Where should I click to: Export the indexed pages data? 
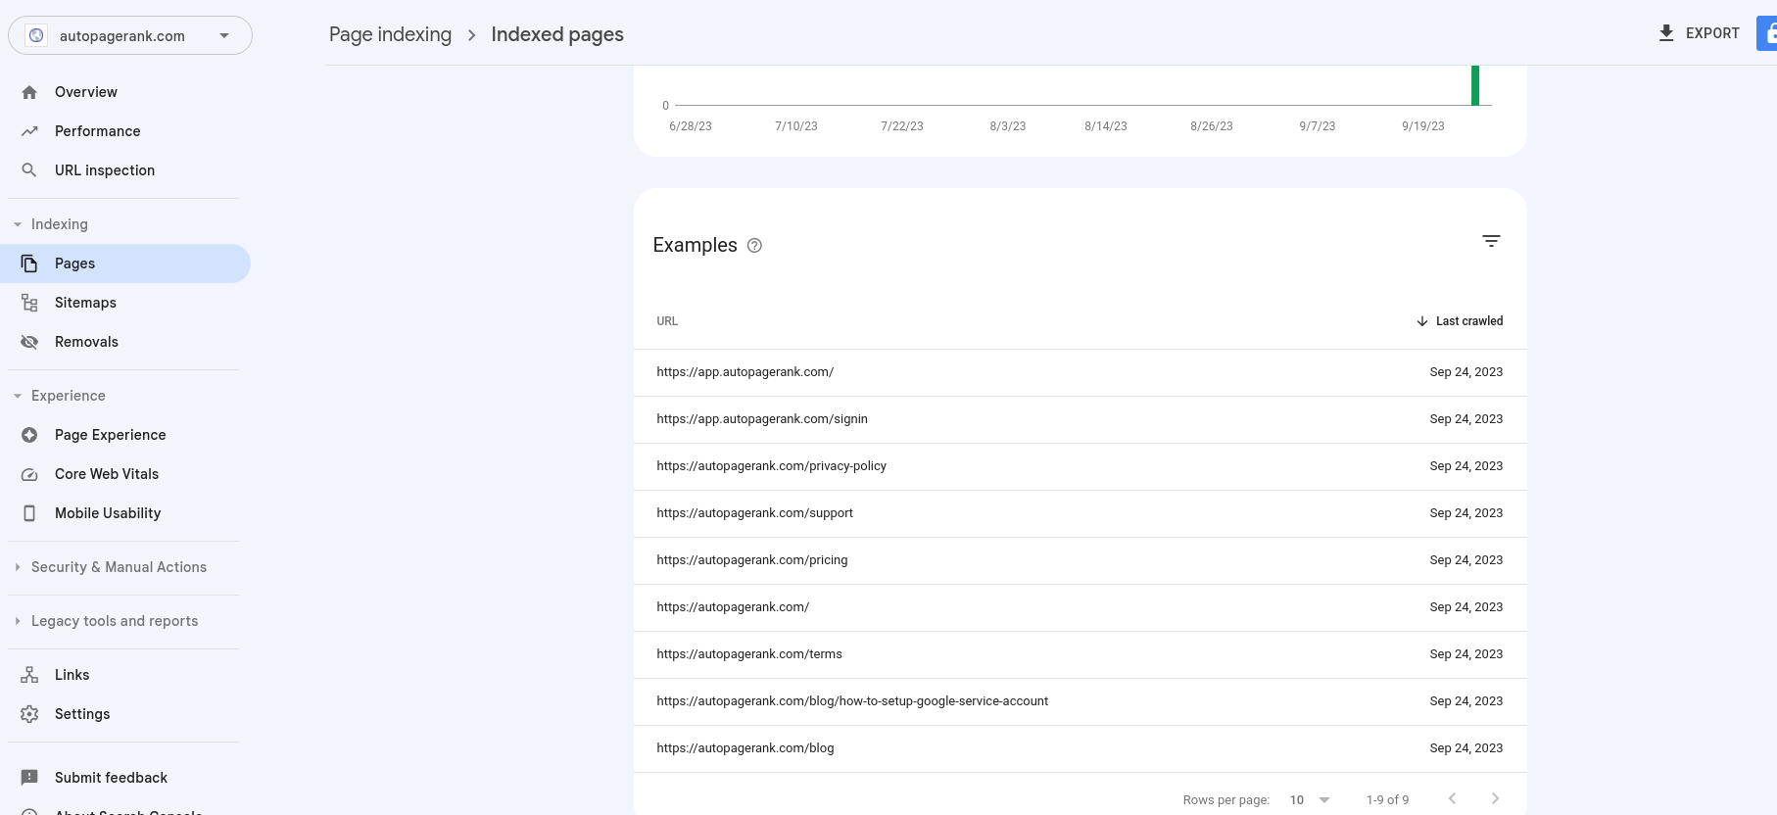[1699, 33]
